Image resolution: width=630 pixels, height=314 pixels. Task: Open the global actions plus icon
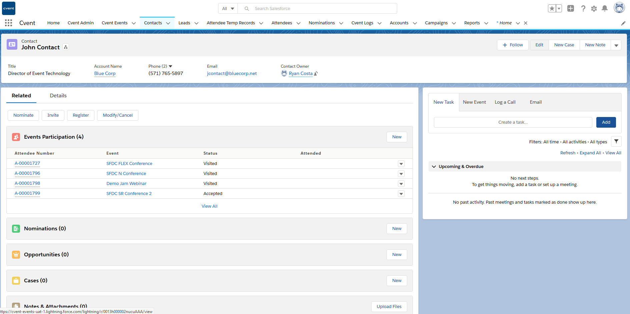pyautogui.click(x=571, y=8)
